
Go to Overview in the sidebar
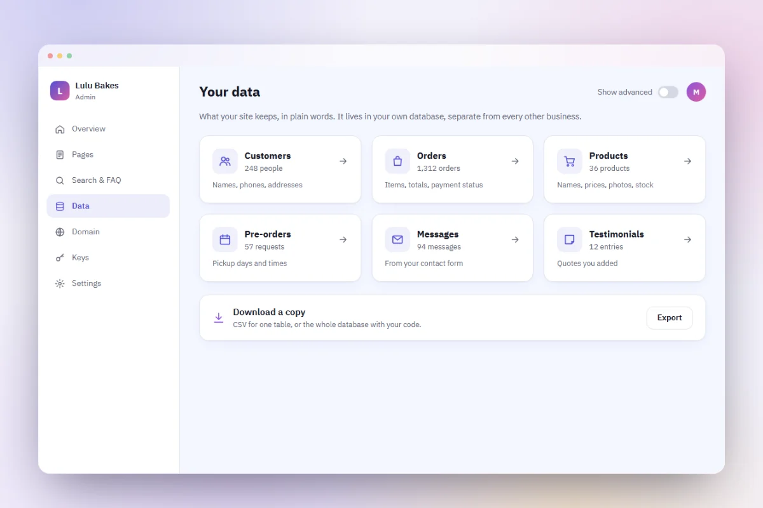[108, 129]
